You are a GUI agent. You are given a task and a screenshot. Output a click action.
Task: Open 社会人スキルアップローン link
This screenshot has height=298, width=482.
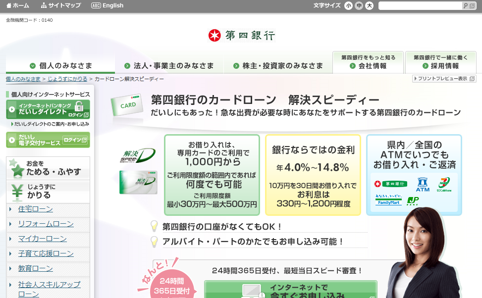click(49, 289)
